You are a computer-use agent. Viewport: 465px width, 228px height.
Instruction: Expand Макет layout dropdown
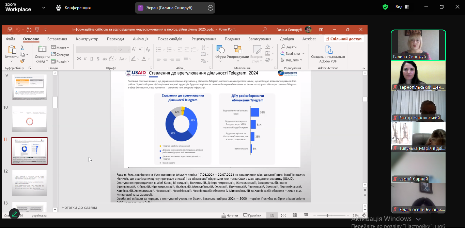pos(60,48)
